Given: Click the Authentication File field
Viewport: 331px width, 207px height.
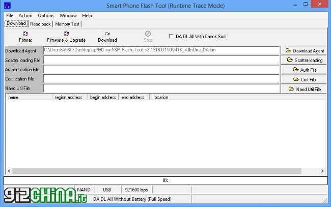Looking at the screenshot, I should 161,70.
